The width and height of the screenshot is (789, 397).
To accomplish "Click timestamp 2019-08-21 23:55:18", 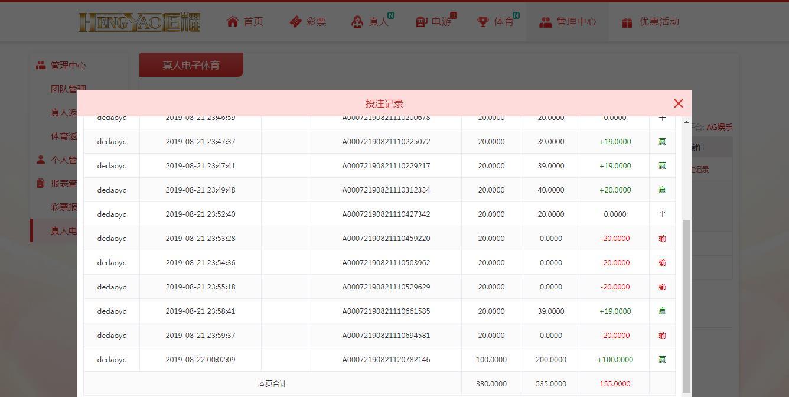I will coord(200,287).
